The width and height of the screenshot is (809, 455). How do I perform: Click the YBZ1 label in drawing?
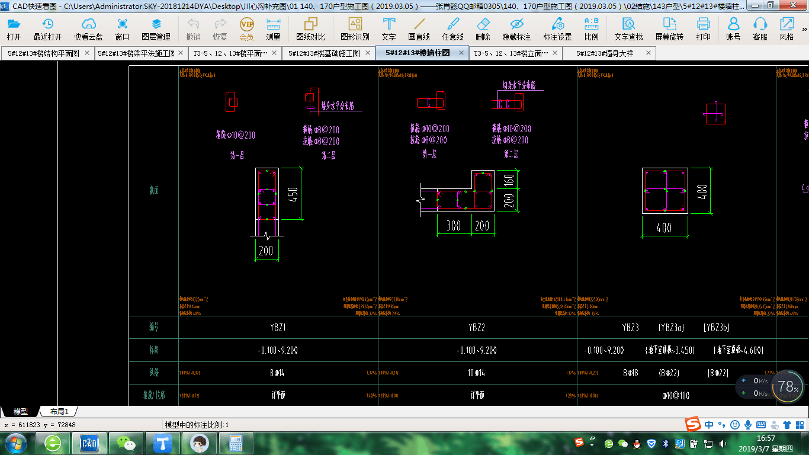click(x=278, y=328)
